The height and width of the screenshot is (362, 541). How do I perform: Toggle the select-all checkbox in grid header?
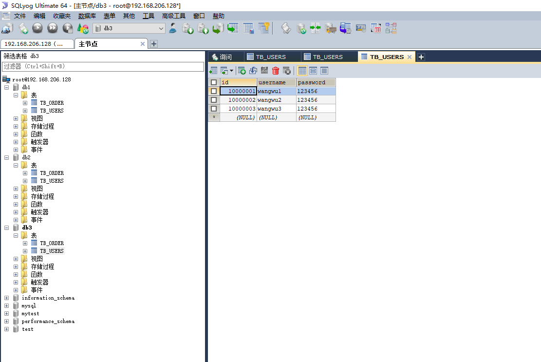click(x=214, y=82)
